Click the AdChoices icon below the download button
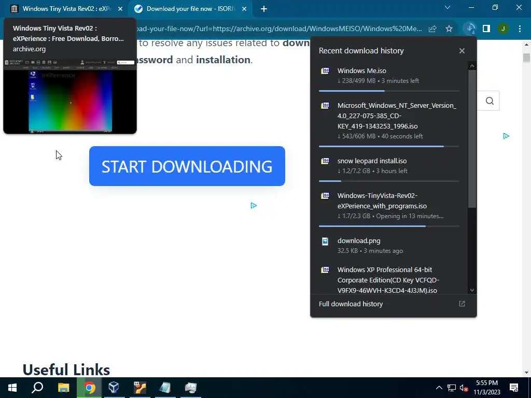The width and height of the screenshot is (531, 398). click(x=254, y=205)
